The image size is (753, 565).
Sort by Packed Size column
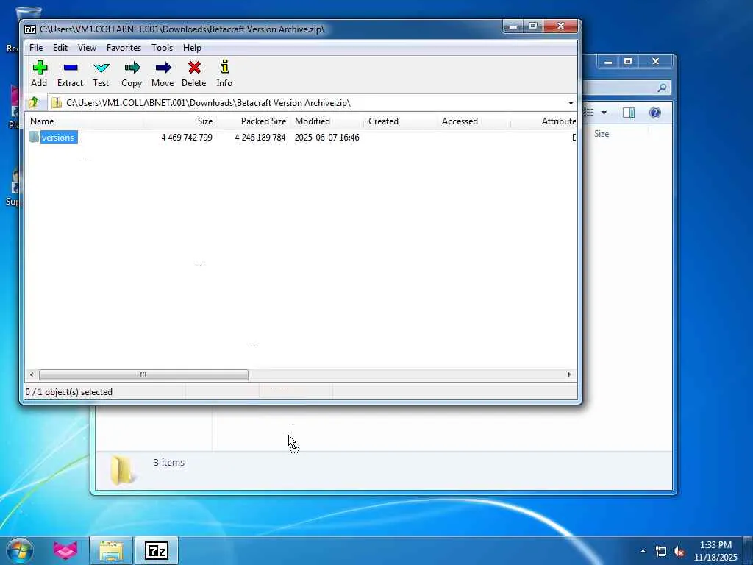coord(253,121)
